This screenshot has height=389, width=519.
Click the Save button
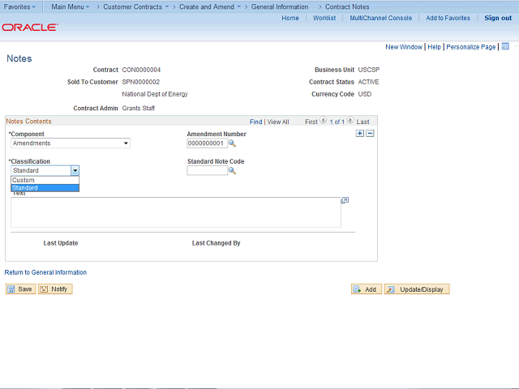pyautogui.click(x=21, y=289)
